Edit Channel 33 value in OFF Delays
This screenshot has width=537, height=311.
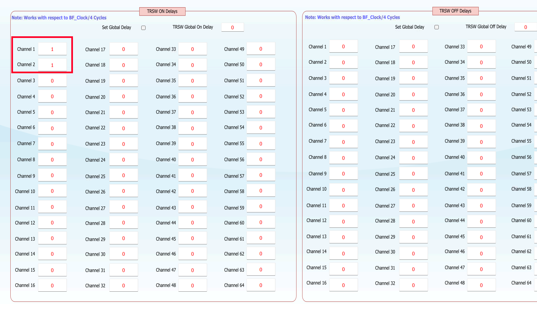coord(481,47)
